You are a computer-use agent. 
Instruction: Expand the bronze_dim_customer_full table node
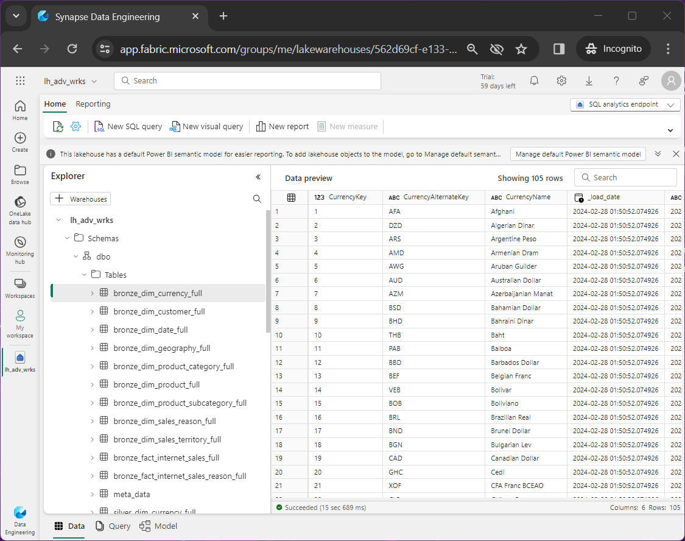[92, 311]
